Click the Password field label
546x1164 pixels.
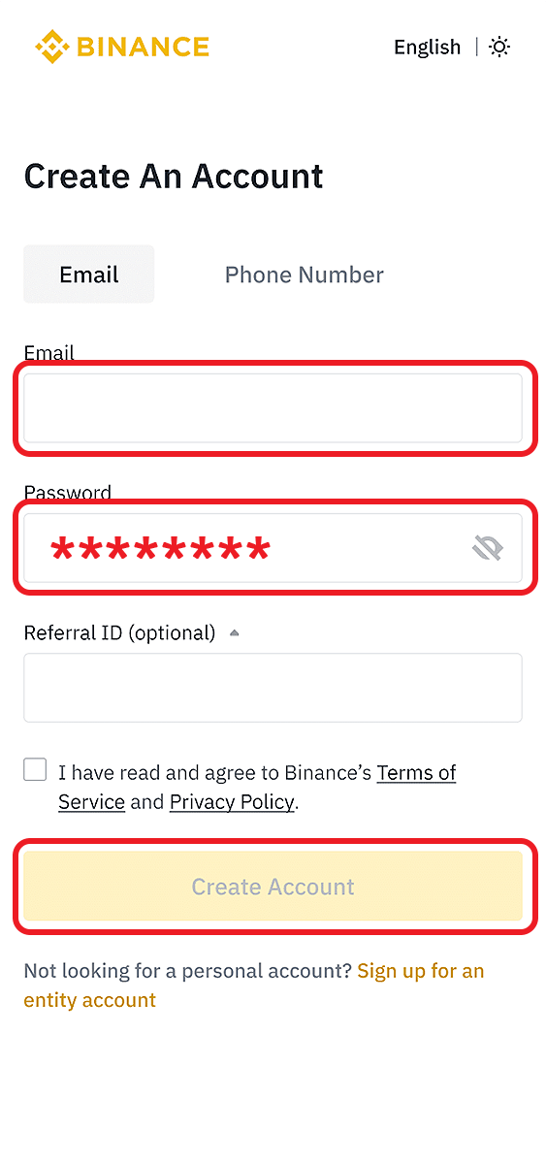pyautogui.click(x=68, y=493)
